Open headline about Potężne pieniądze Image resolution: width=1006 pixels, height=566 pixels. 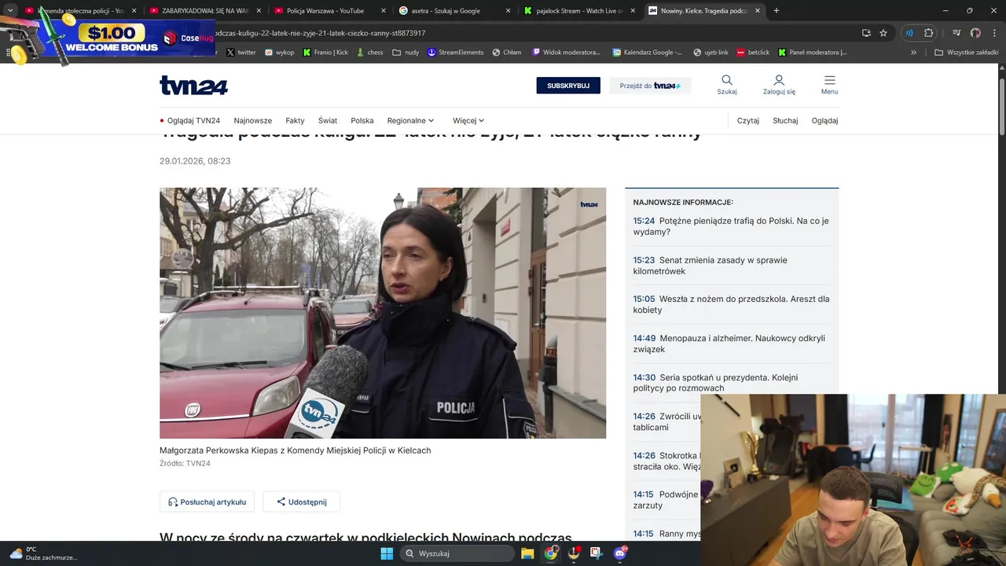[731, 226]
